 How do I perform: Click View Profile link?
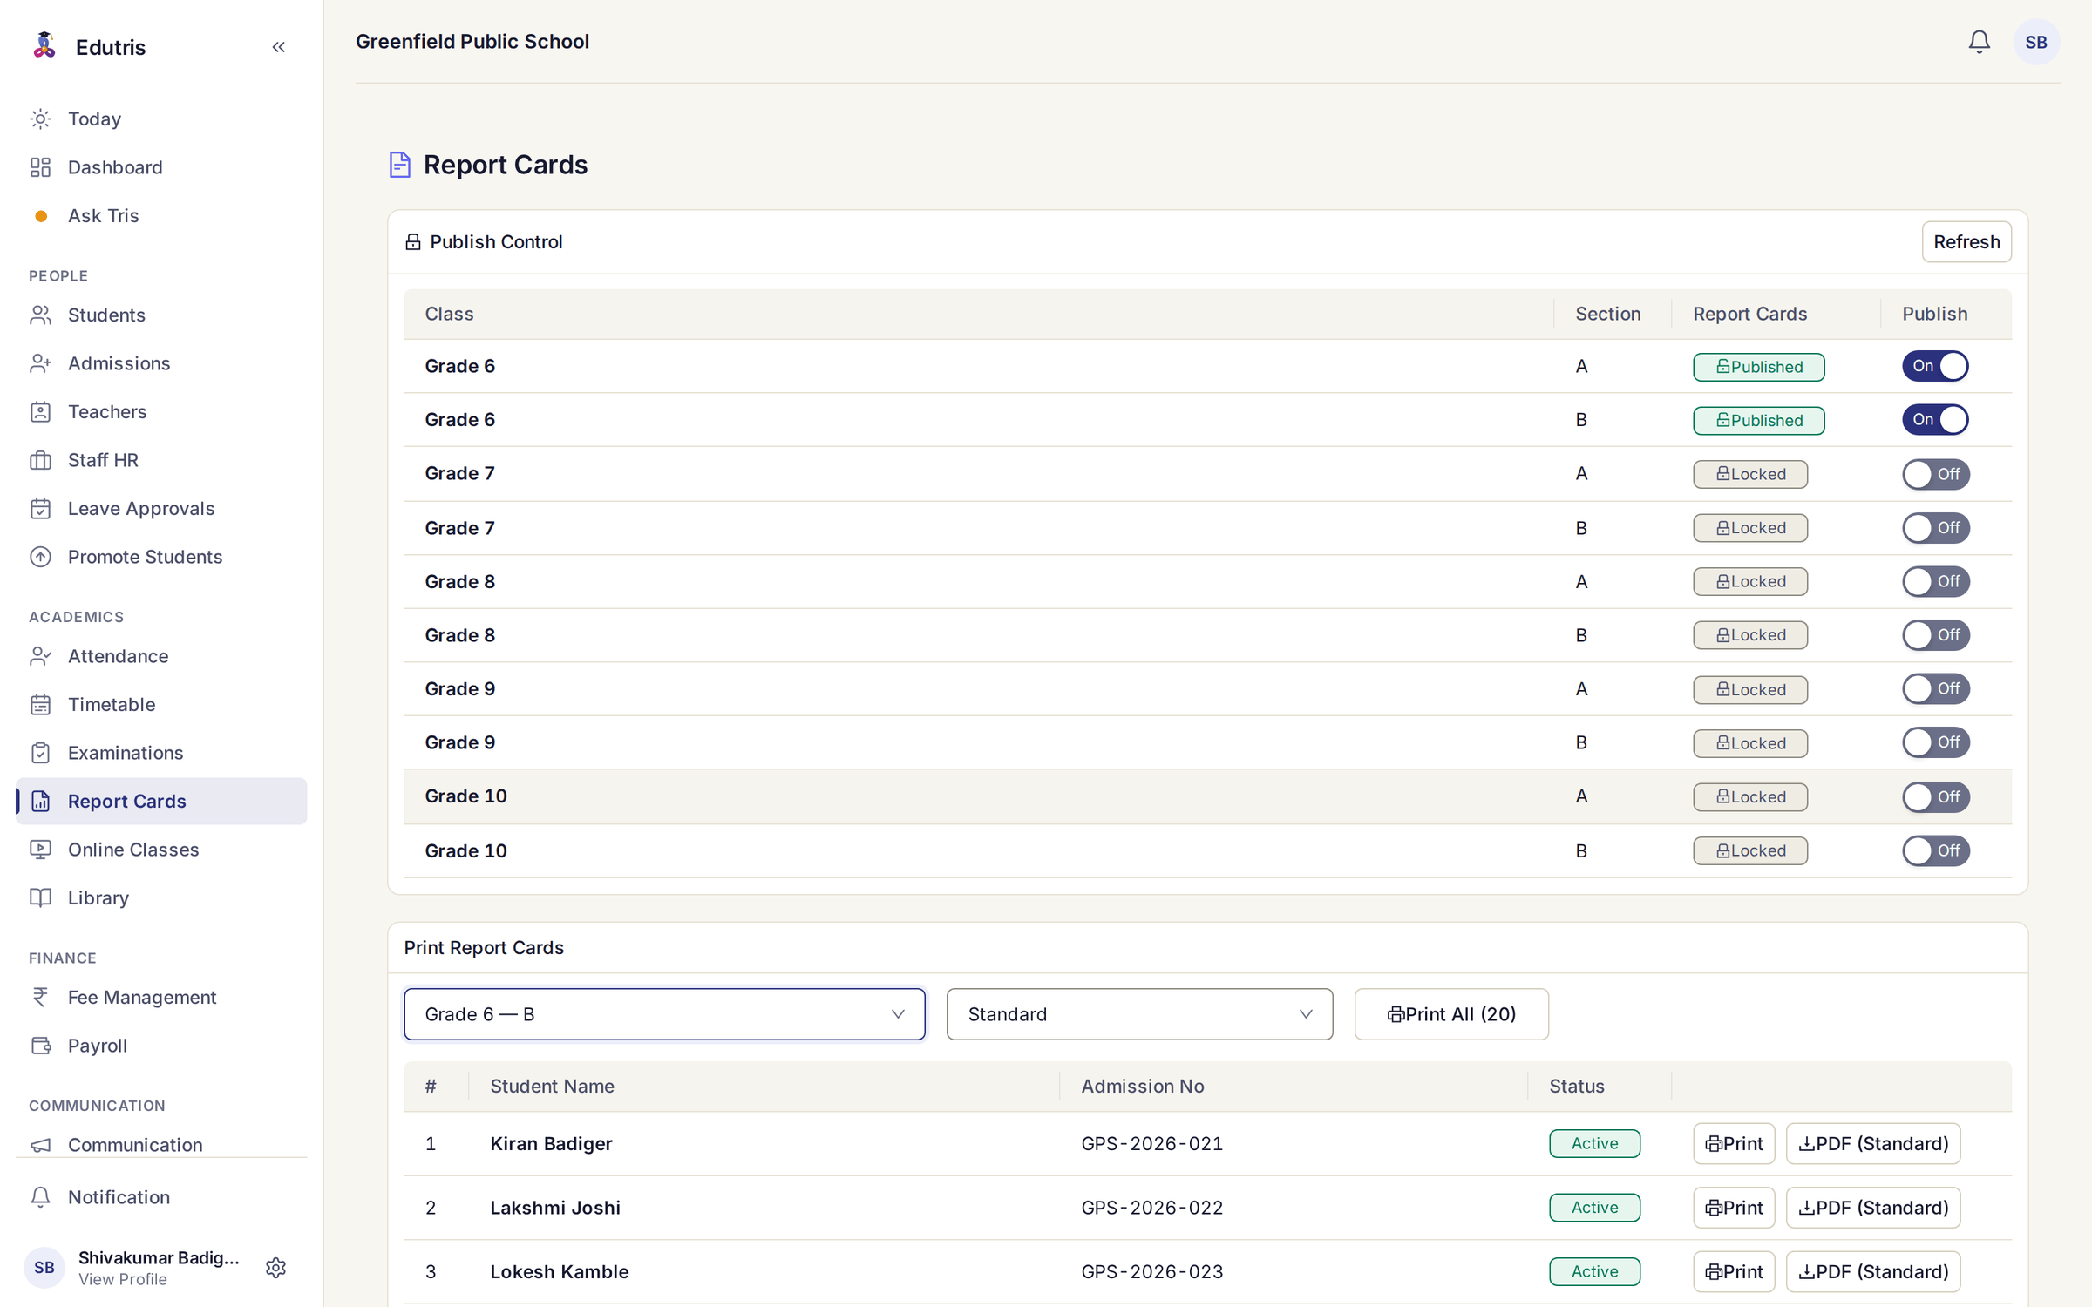coord(122,1279)
